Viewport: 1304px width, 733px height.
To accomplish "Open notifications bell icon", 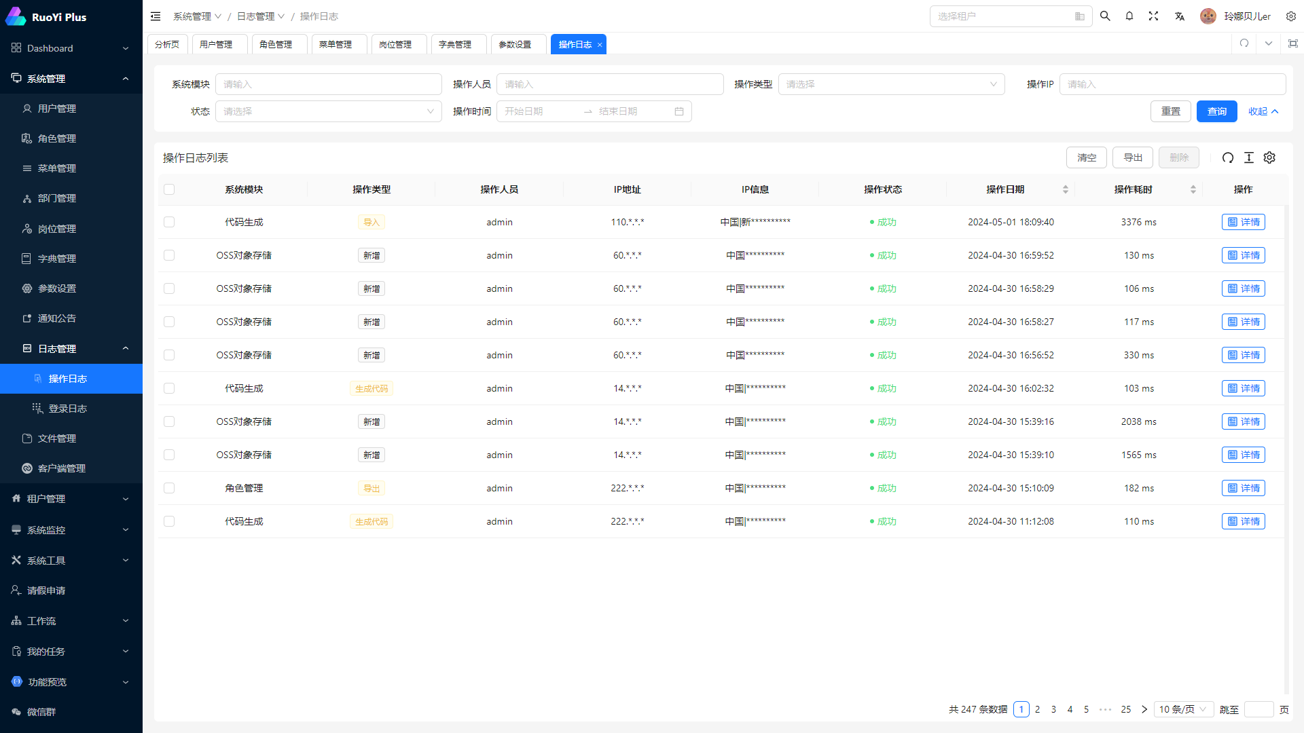I will [1129, 16].
